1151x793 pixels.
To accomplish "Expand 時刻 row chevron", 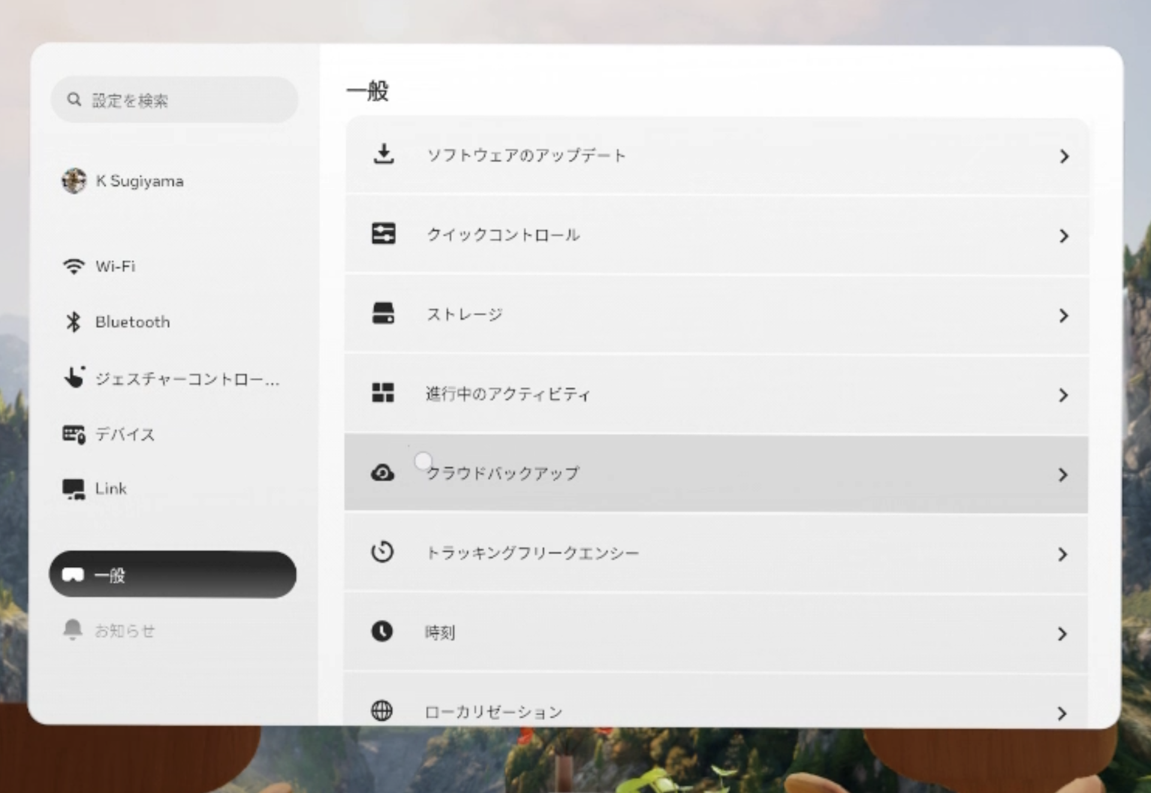I will click(x=1062, y=634).
